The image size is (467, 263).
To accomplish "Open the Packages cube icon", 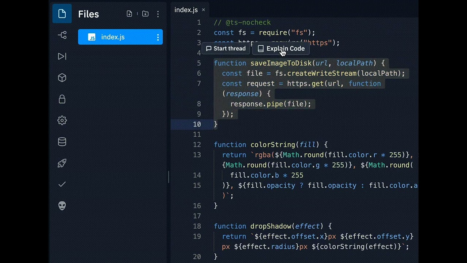I will [62, 78].
